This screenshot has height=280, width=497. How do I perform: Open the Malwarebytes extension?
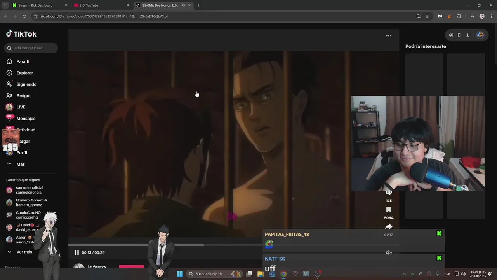click(440, 16)
